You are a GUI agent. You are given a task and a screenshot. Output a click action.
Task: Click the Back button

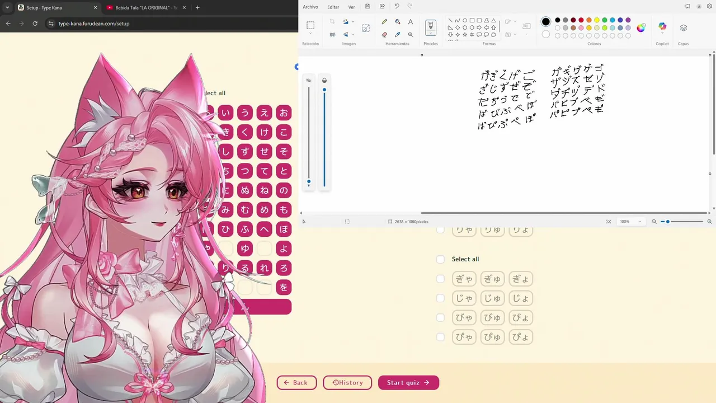click(x=296, y=383)
